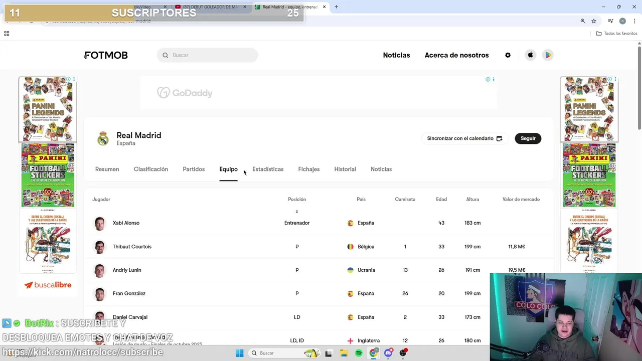Switch to the Fichajes tab
Viewport: 642px width, 361px height.
[309, 169]
